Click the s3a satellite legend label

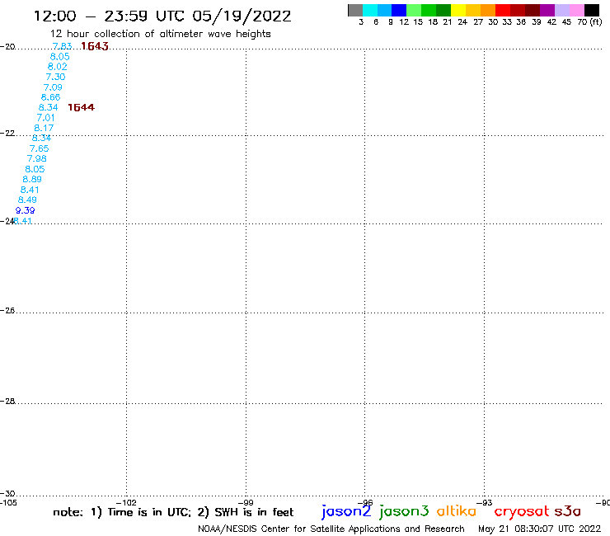click(x=568, y=511)
